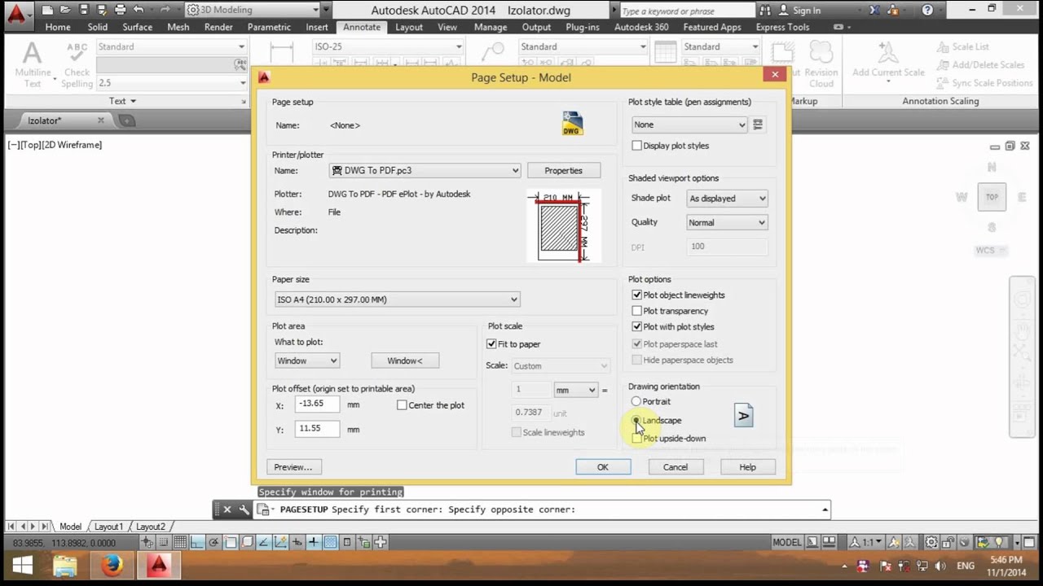Click the Window< button in Plot area

pyautogui.click(x=405, y=361)
